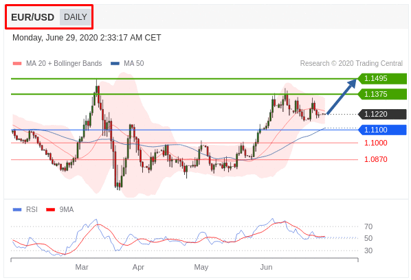411x280 pixels.
Task: Click the 9MA legend label
Action: pyautogui.click(x=66, y=209)
